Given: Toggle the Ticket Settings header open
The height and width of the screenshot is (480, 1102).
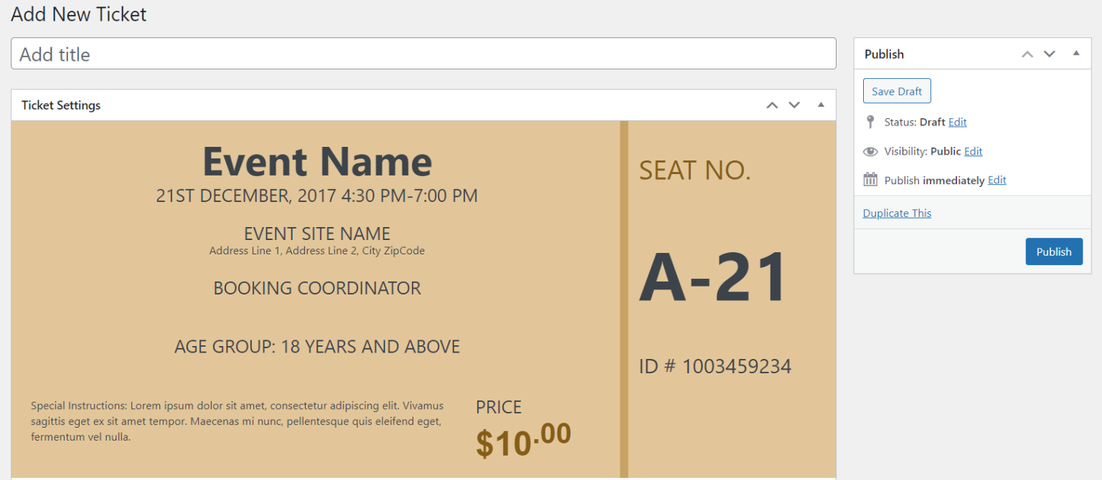Looking at the screenshot, I should (x=61, y=105).
